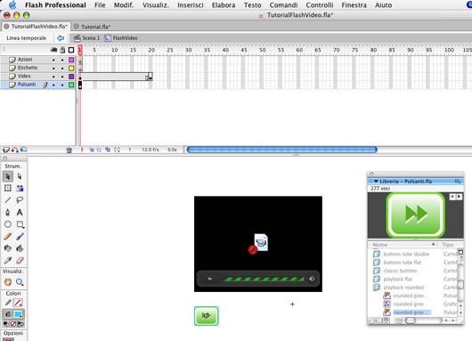Select the Rectangle tool
This screenshot has height=341, width=472.
coord(20,224)
